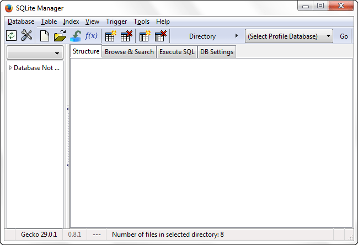Viewport: 358px width, 245px height.
Task: Click the green Refresh icon
Action: point(12,36)
